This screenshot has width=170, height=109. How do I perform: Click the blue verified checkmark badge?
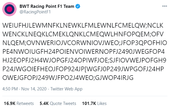tap(78, 6)
